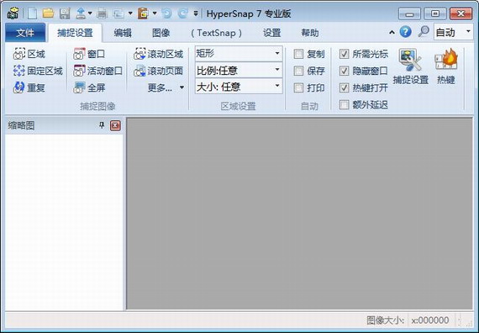Open a file via the folder icon

click(48, 13)
